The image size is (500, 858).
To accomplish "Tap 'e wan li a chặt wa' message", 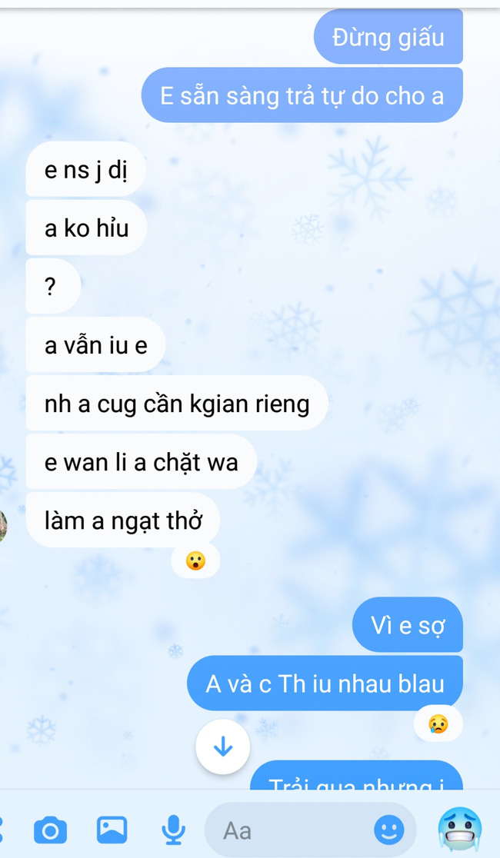I will tap(142, 462).
